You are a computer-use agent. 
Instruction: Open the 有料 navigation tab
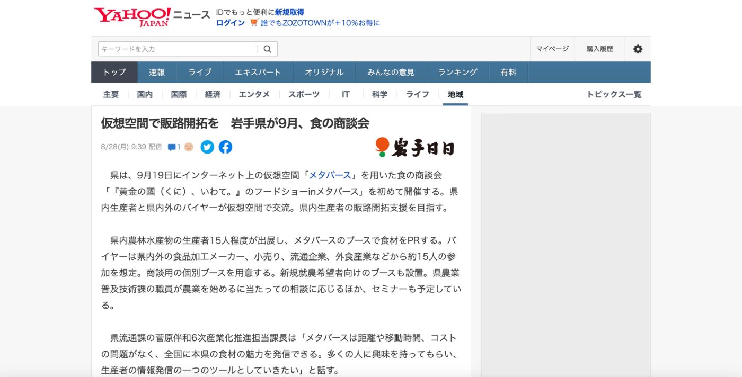(509, 73)
